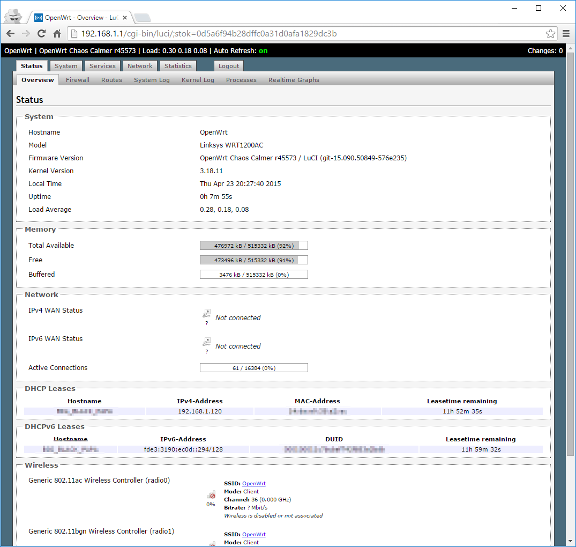
Task: Click the radio0 wireless signal icon
Action: [x=211, y=495]
